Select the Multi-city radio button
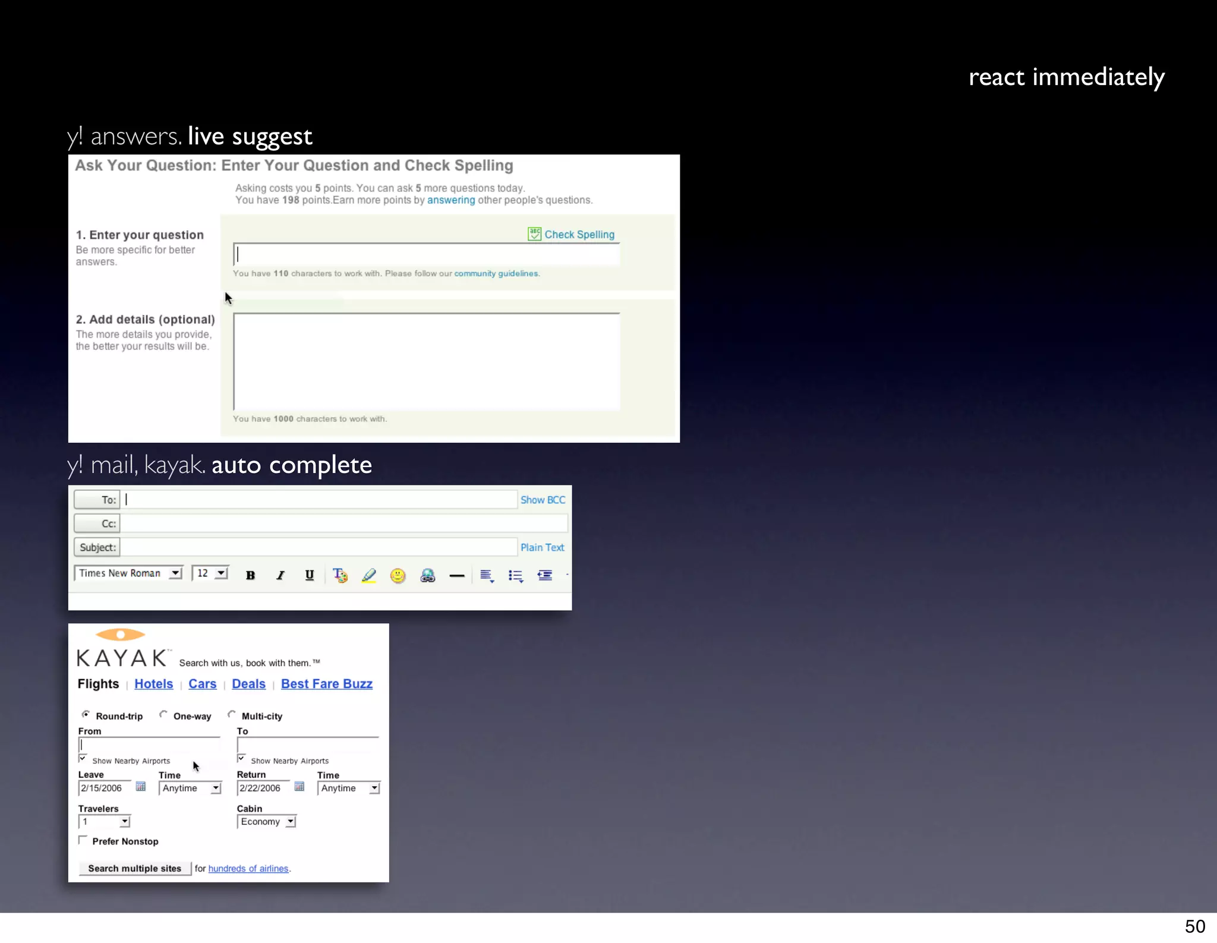The height and width of the screenshot is (943, 1217). pyautogui.click(x=231, y=714)
